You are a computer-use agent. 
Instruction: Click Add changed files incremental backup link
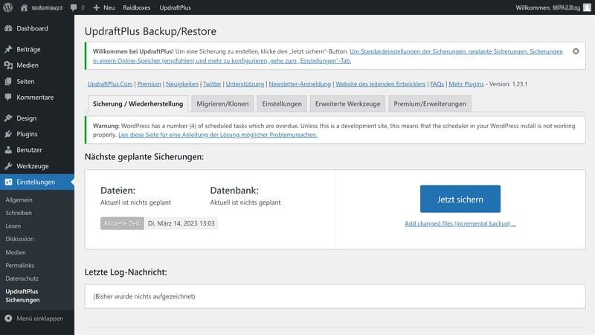pyautogui.click(x=460, y=223)
